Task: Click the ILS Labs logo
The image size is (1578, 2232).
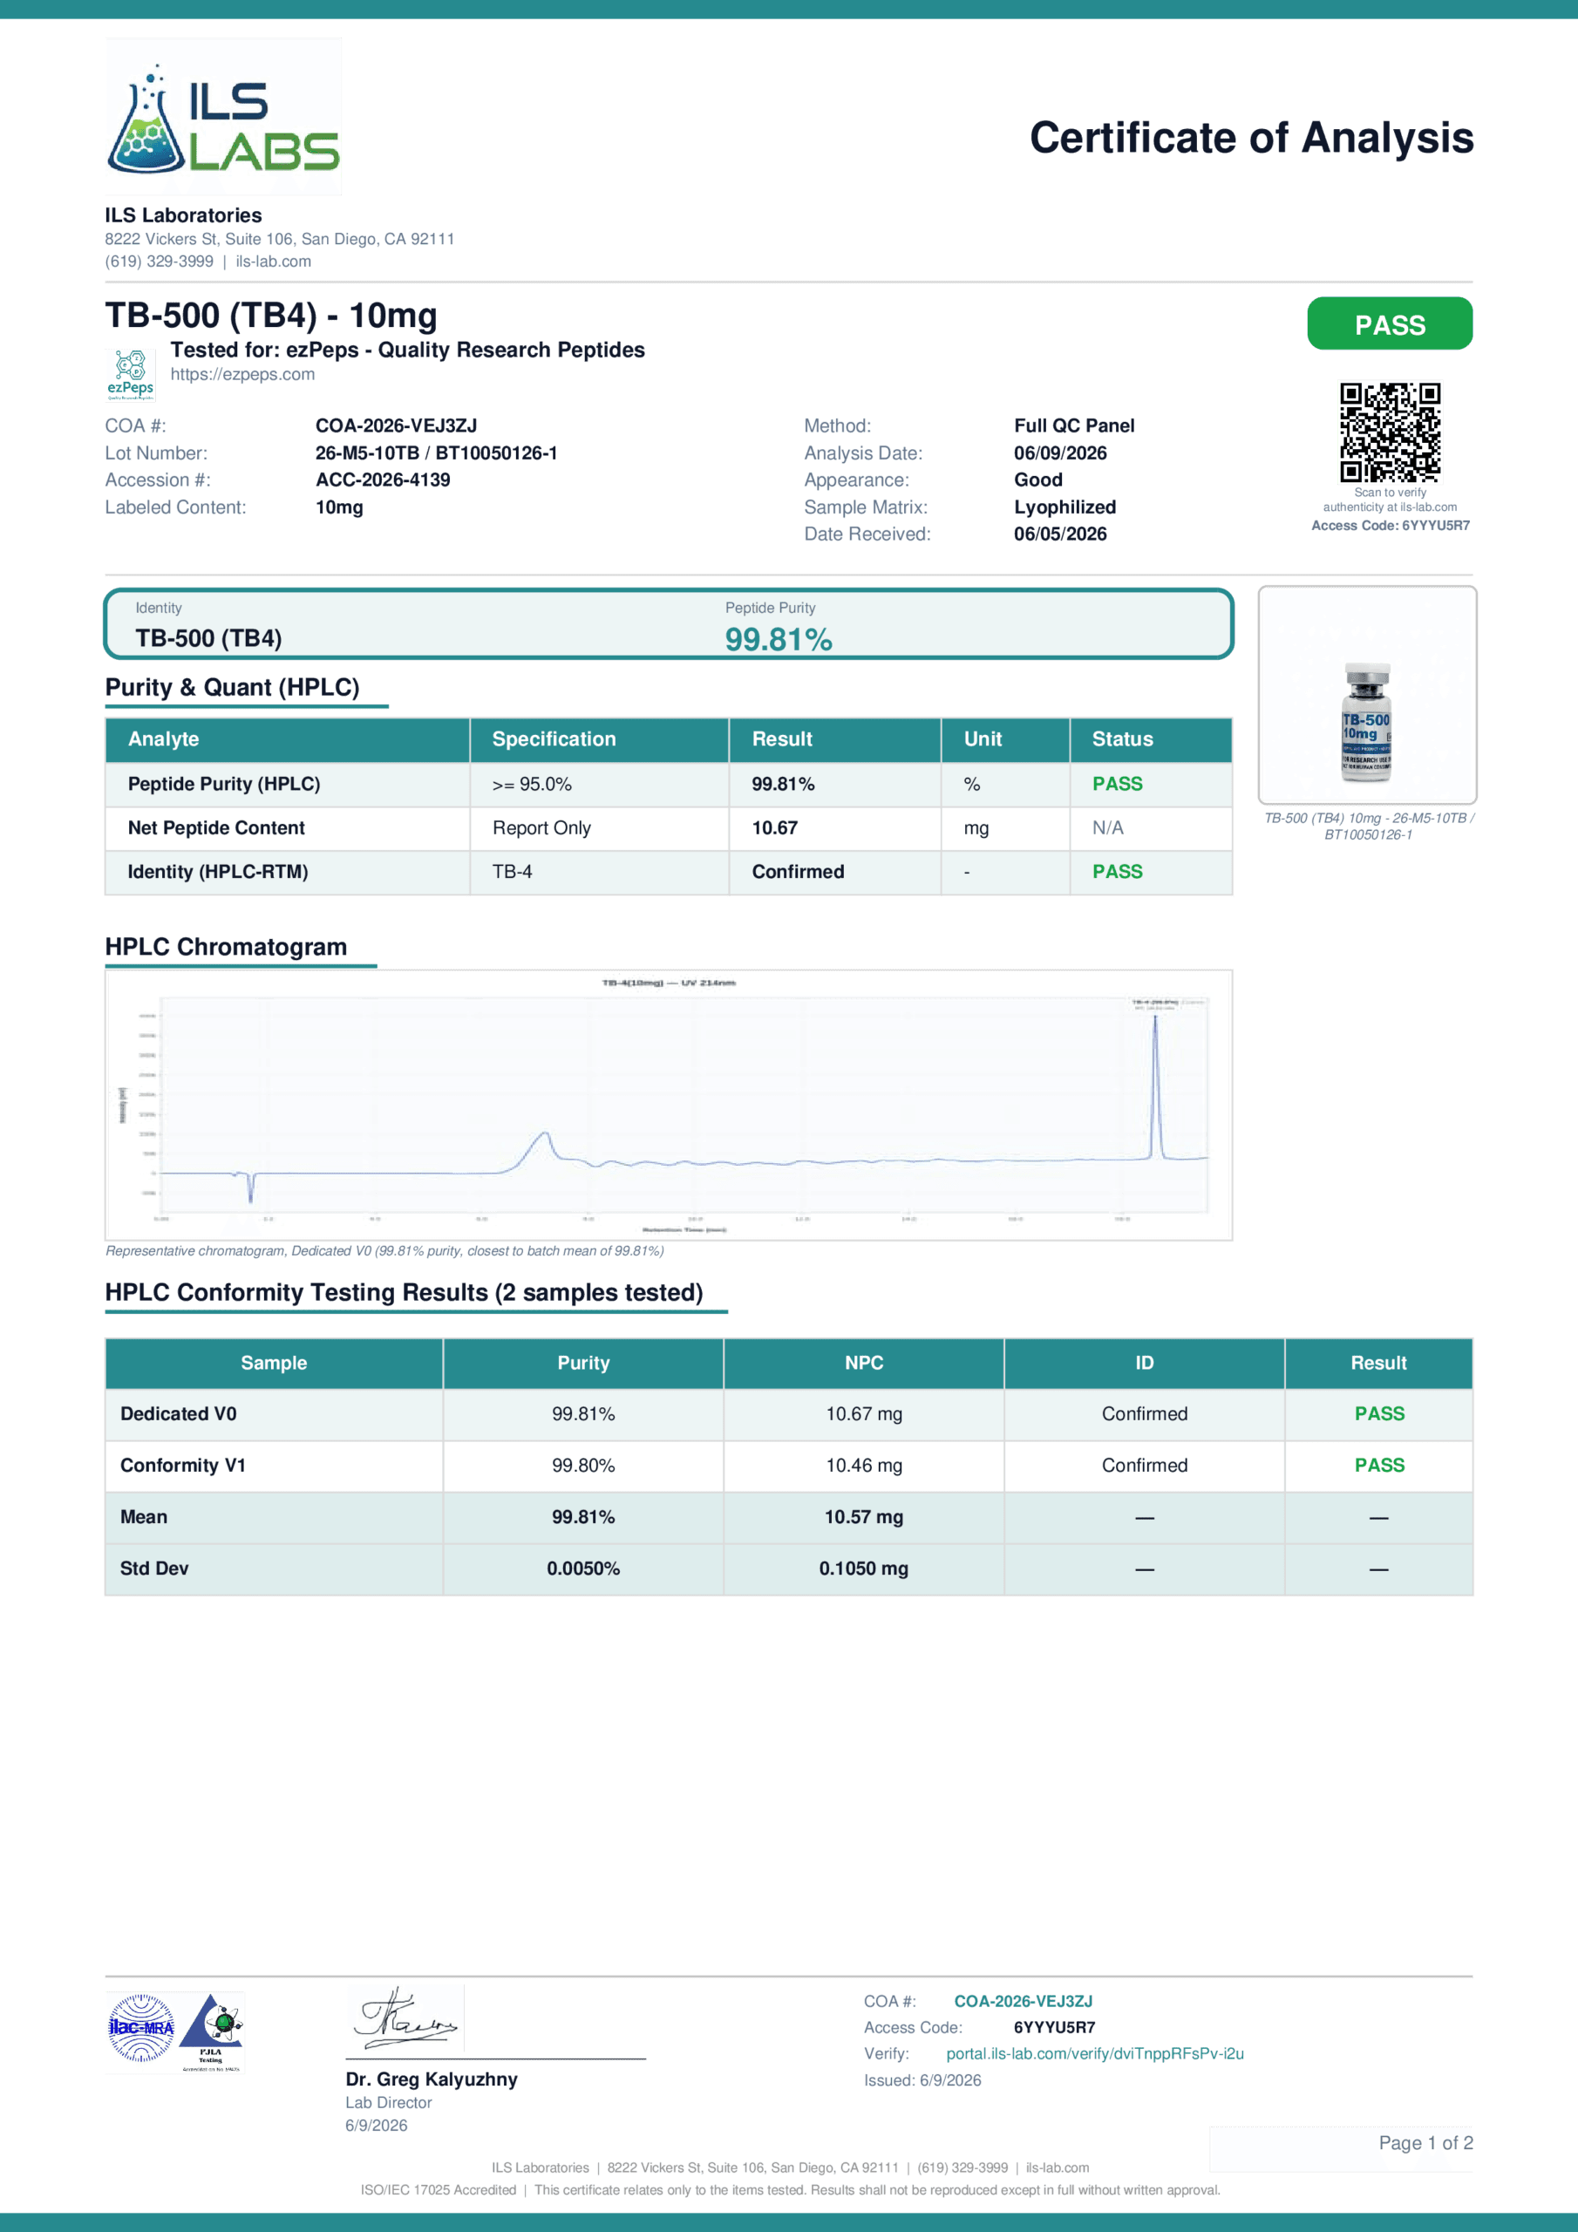Action: click(x=224, y=117)
